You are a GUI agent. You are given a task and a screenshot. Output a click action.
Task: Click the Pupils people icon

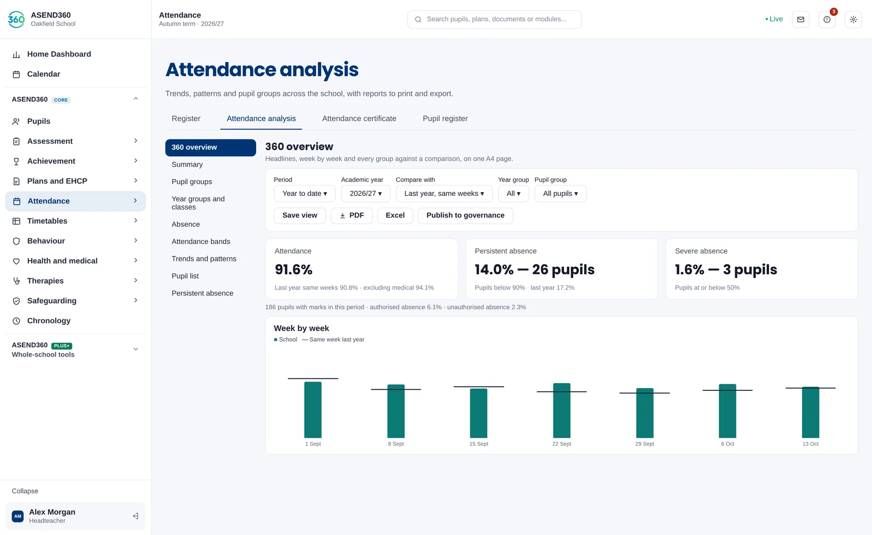[x=16, y=121]
